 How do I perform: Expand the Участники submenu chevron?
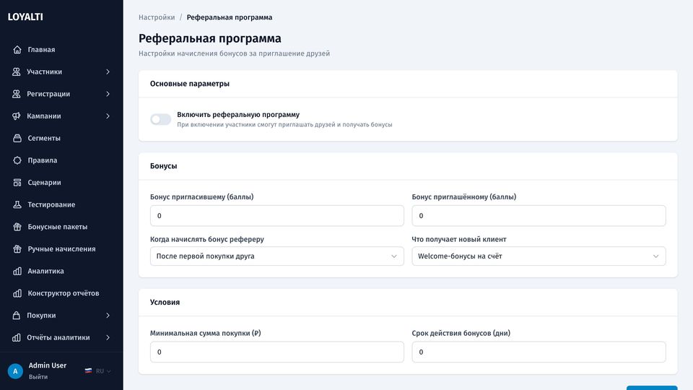(x=108, y=71)
